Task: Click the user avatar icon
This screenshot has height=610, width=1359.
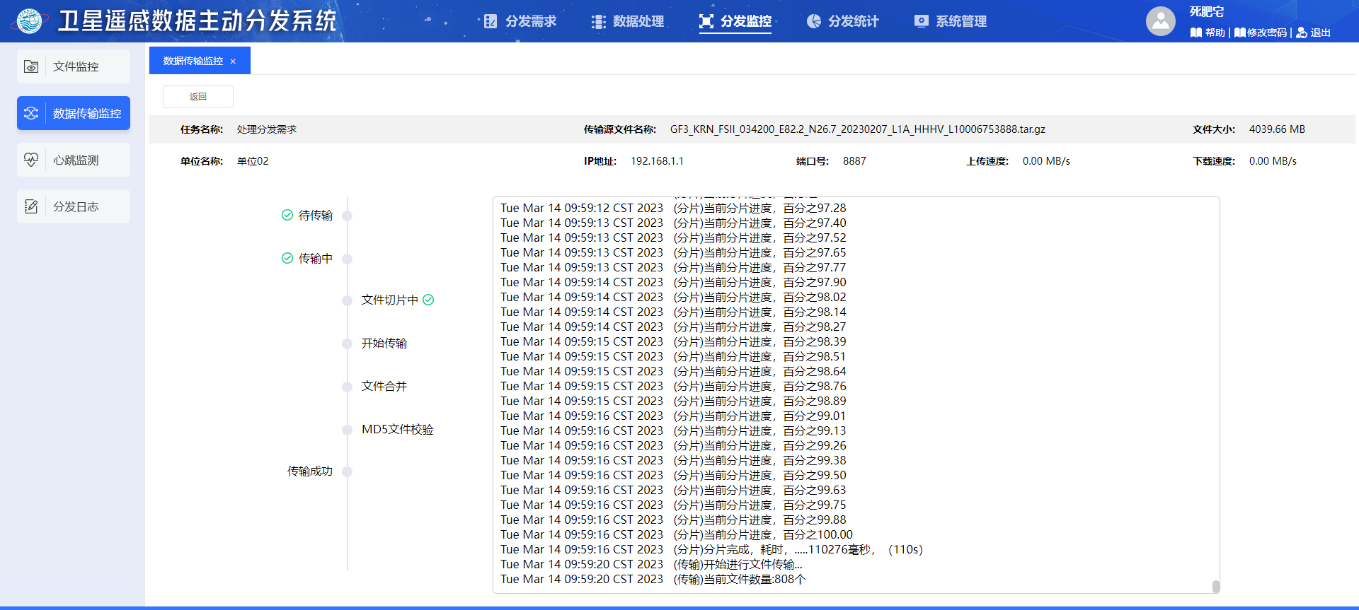Action: tap(1161, 21)
